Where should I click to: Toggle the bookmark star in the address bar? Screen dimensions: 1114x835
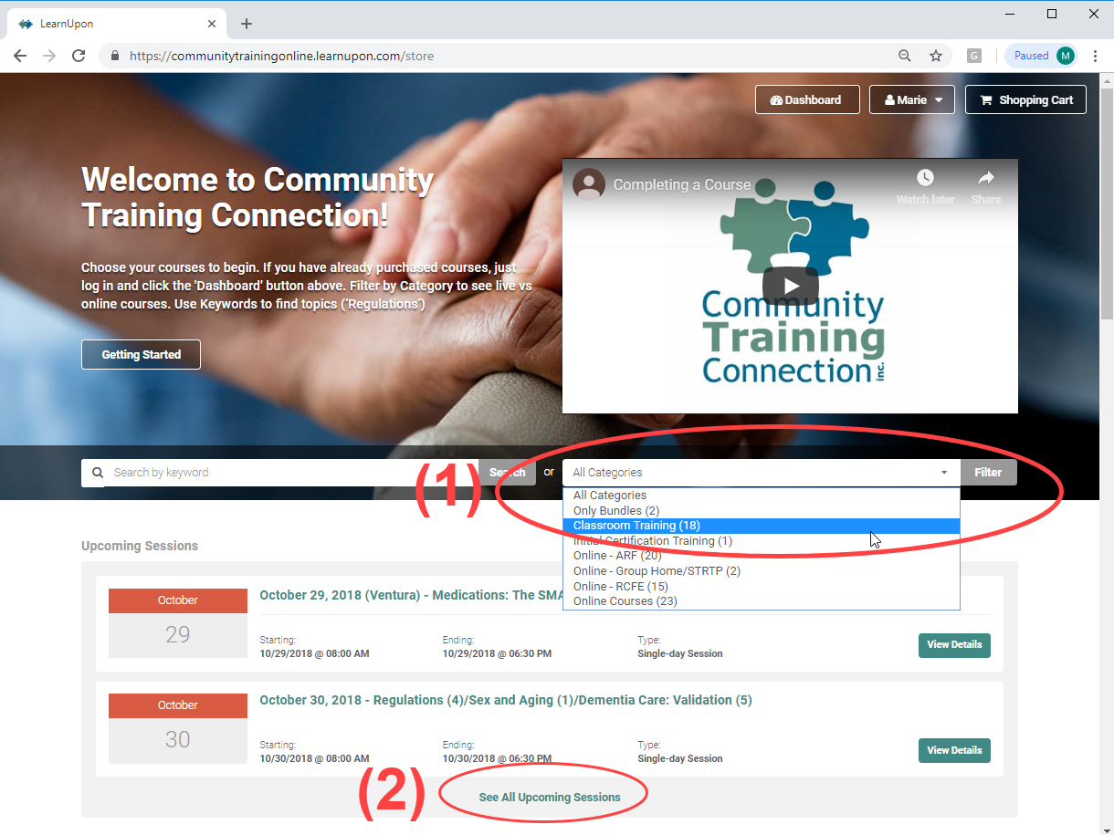pyautogui.click(x=936, y=56)
